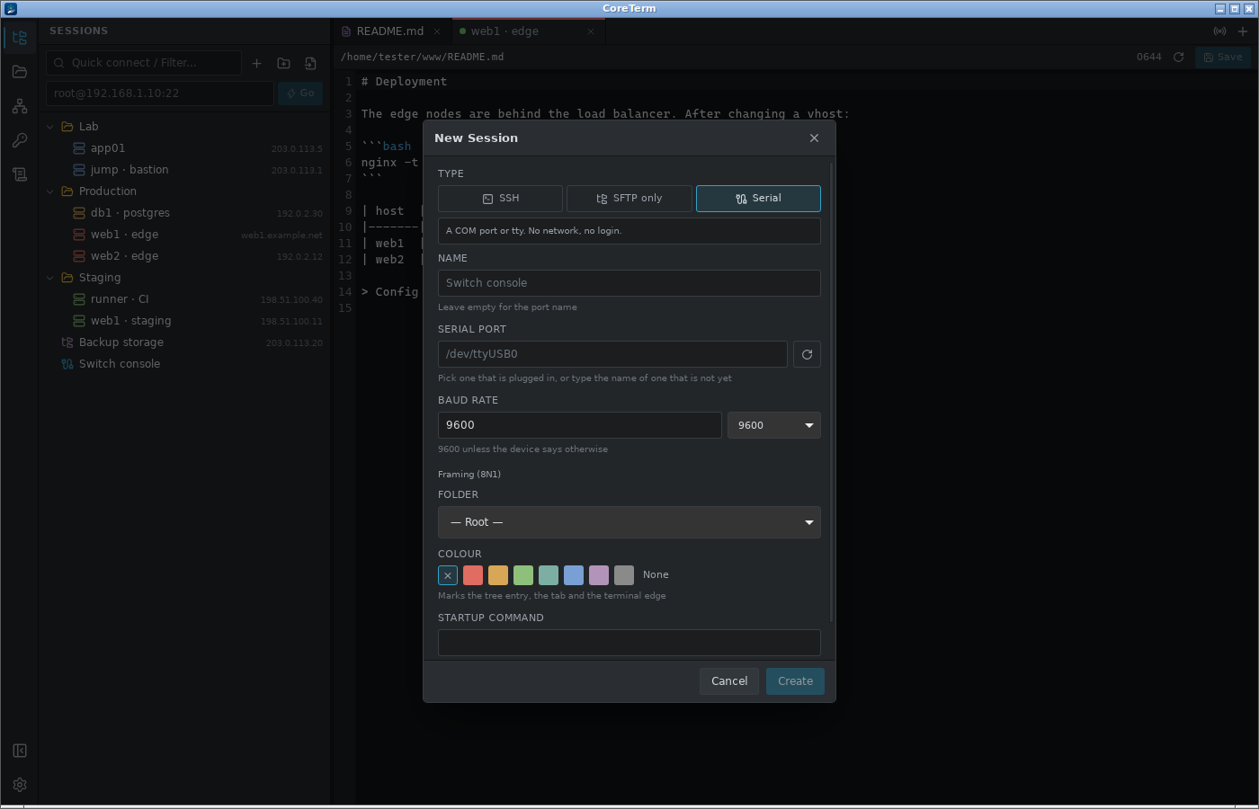Click the Go quick-connect button

(300, 93)
